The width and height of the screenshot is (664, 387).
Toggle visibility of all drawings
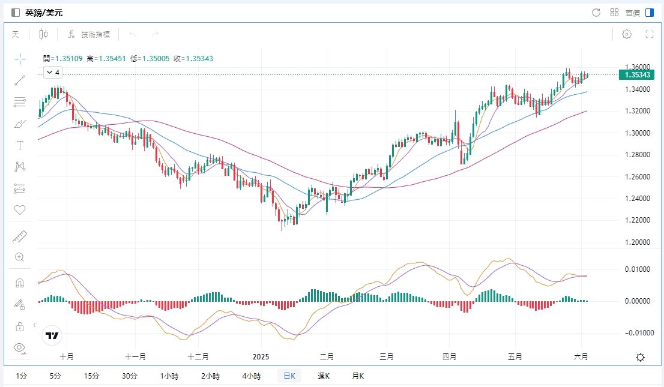click(x=20, y=347)
